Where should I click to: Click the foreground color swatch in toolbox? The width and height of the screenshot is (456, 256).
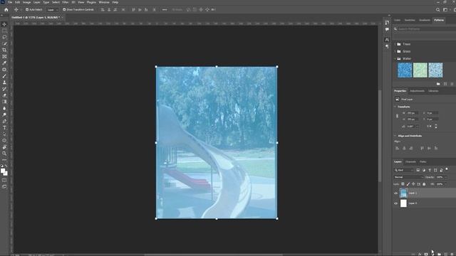click(x=3, y=171)
